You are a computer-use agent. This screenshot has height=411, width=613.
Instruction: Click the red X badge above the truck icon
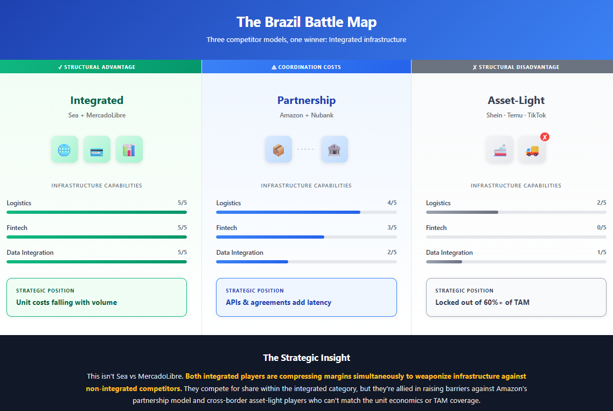click(545, 137)
